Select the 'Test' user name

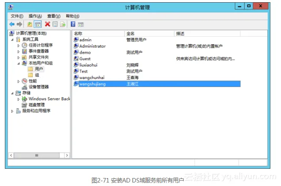(84, 71)
